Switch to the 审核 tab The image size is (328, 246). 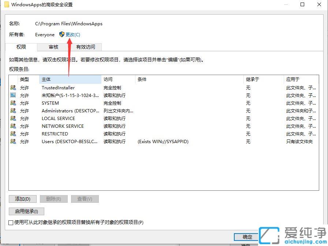53,47
